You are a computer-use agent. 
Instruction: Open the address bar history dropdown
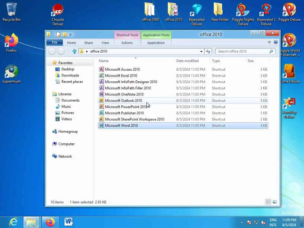pyautogui.click(x=201, y=51)
